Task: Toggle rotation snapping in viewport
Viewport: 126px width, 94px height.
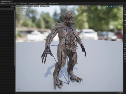Action: tap(112, 7)
